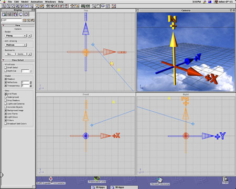The height and width of the screenshot is (189, 236).
Task: Select the hand pan tool in toolbar
Action: [98, 6]
